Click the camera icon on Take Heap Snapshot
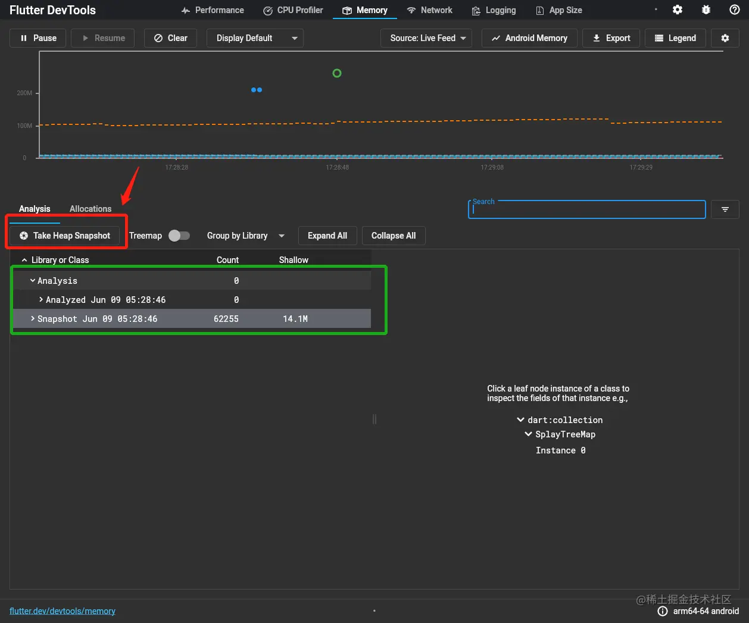Image resolution: width=749 pixels, height=623 pixels. pos(24,236)
